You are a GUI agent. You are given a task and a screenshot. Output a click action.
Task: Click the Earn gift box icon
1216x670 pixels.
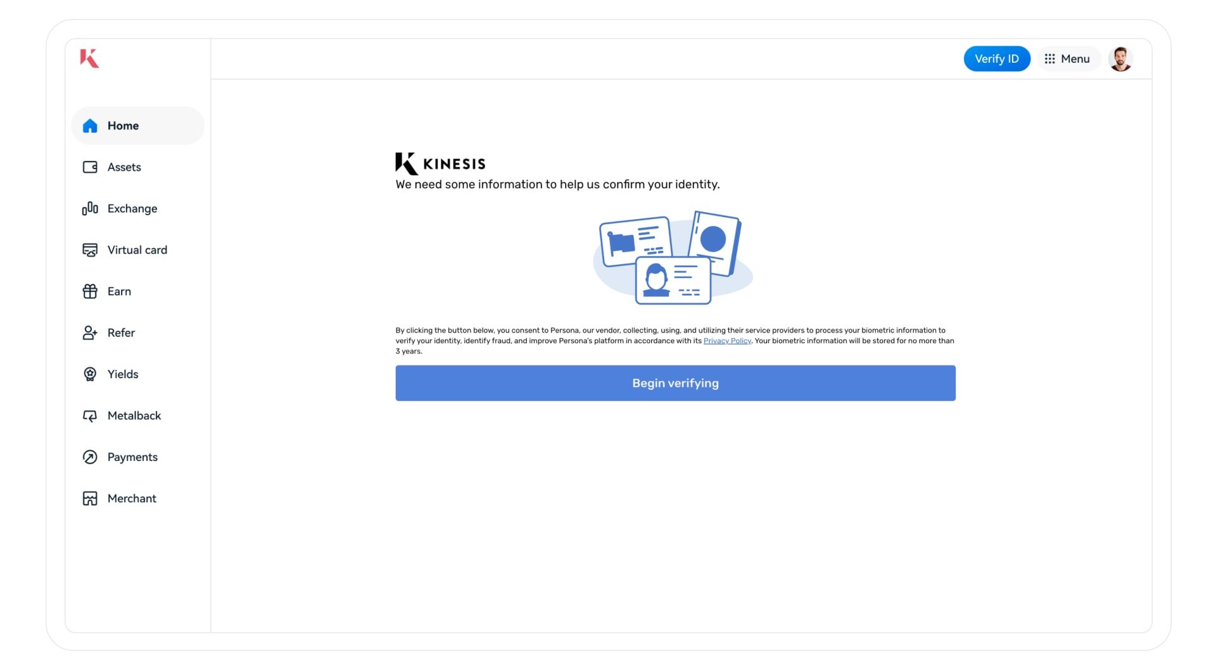pos(90,291)
